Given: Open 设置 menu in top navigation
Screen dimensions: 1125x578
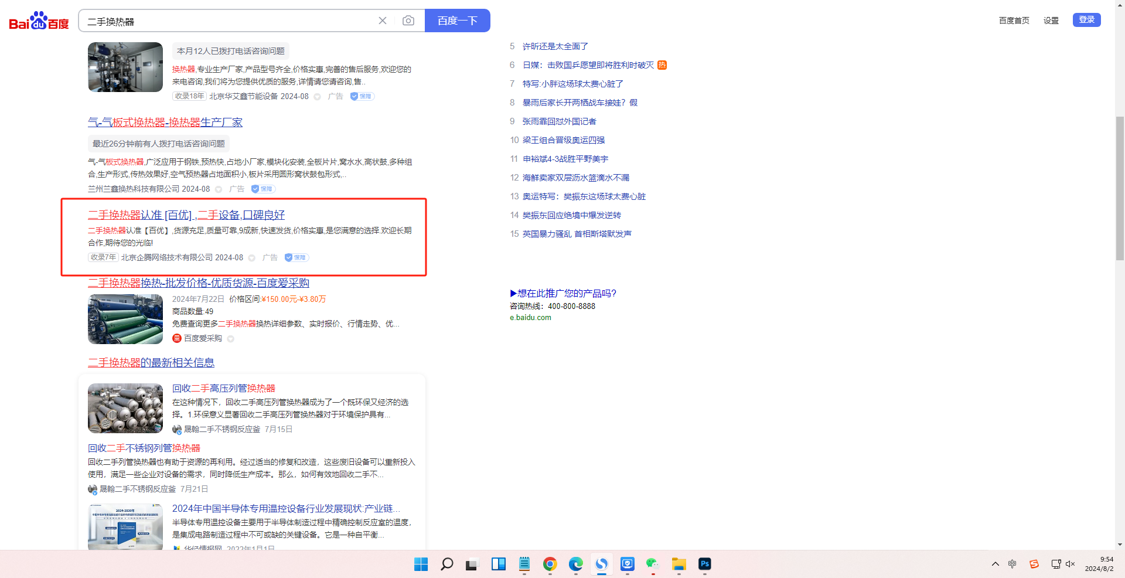Looking at the screenshot, I should (x=1051, y=21).
